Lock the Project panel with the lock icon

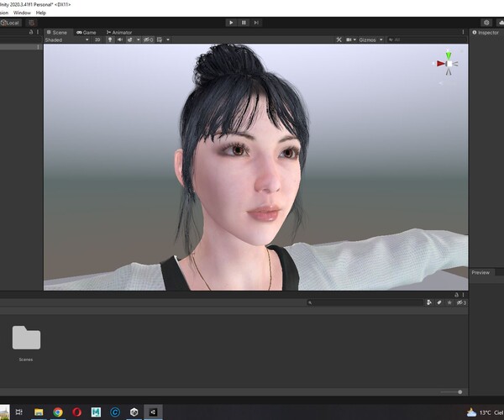pyautogui.click(x=456, y=295)
